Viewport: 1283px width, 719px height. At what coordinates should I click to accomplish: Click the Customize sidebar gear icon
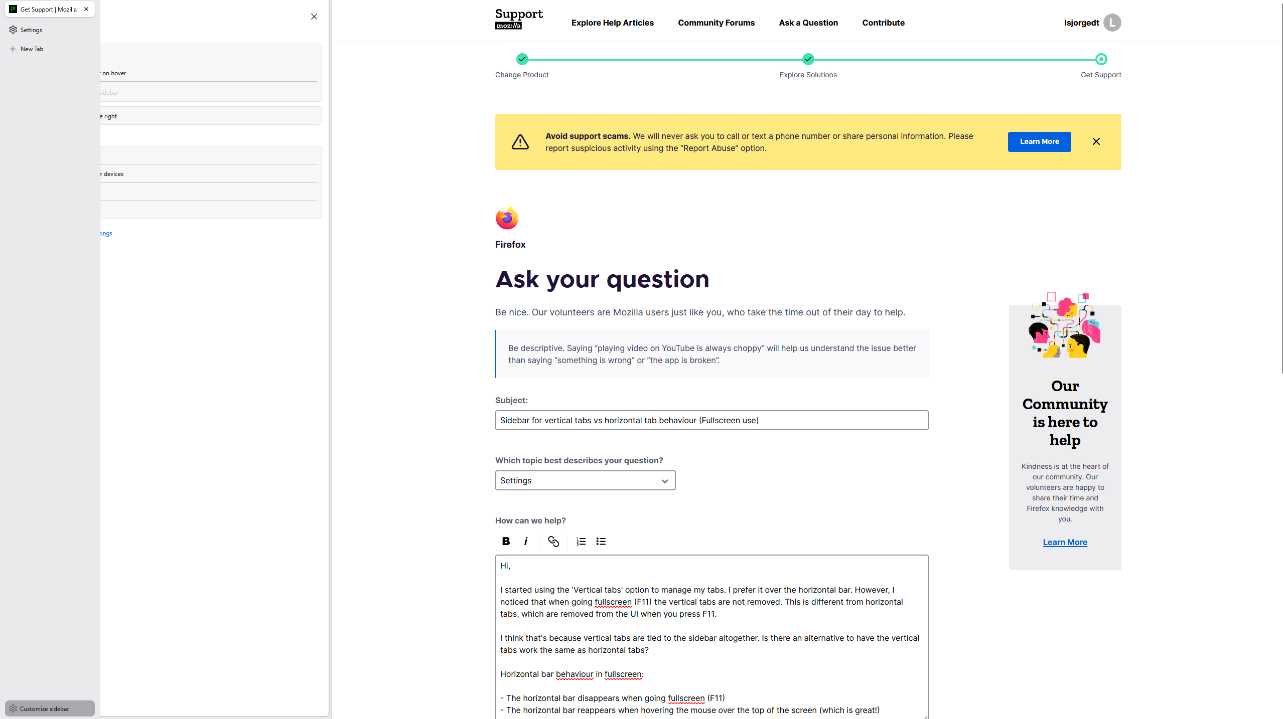[13, 708]
